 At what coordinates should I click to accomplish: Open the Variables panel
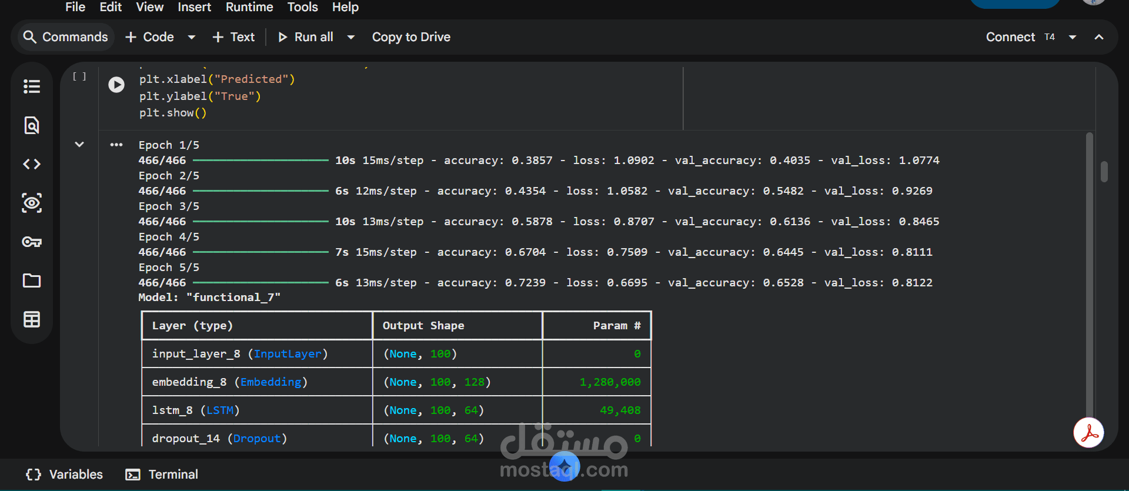click(x=65, y=475)
